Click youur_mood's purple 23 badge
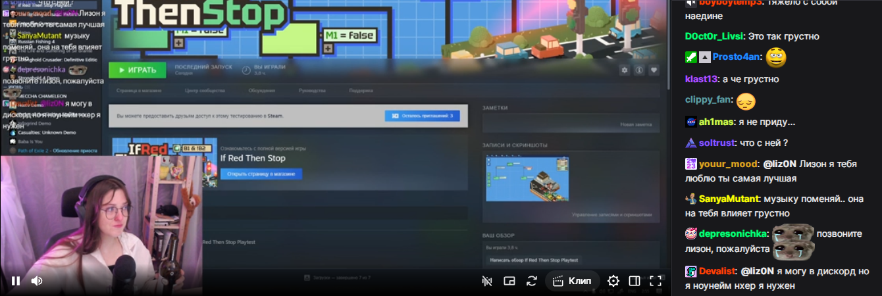The height and width of the screenshot is (296, 882). (690, 164)
